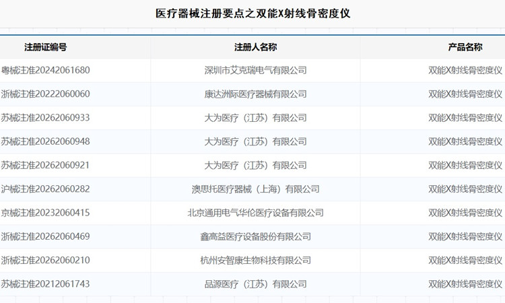Click 北京通用电气华伦医疗设备有限公司 cell
Viewport: 505px width, 303px height.
[255, 213]
